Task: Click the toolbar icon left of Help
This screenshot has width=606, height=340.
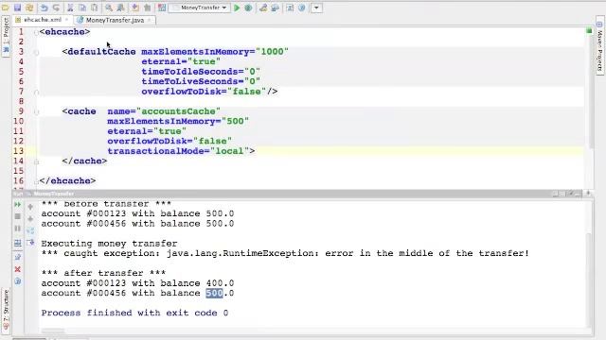Action: tap(290, 8)
